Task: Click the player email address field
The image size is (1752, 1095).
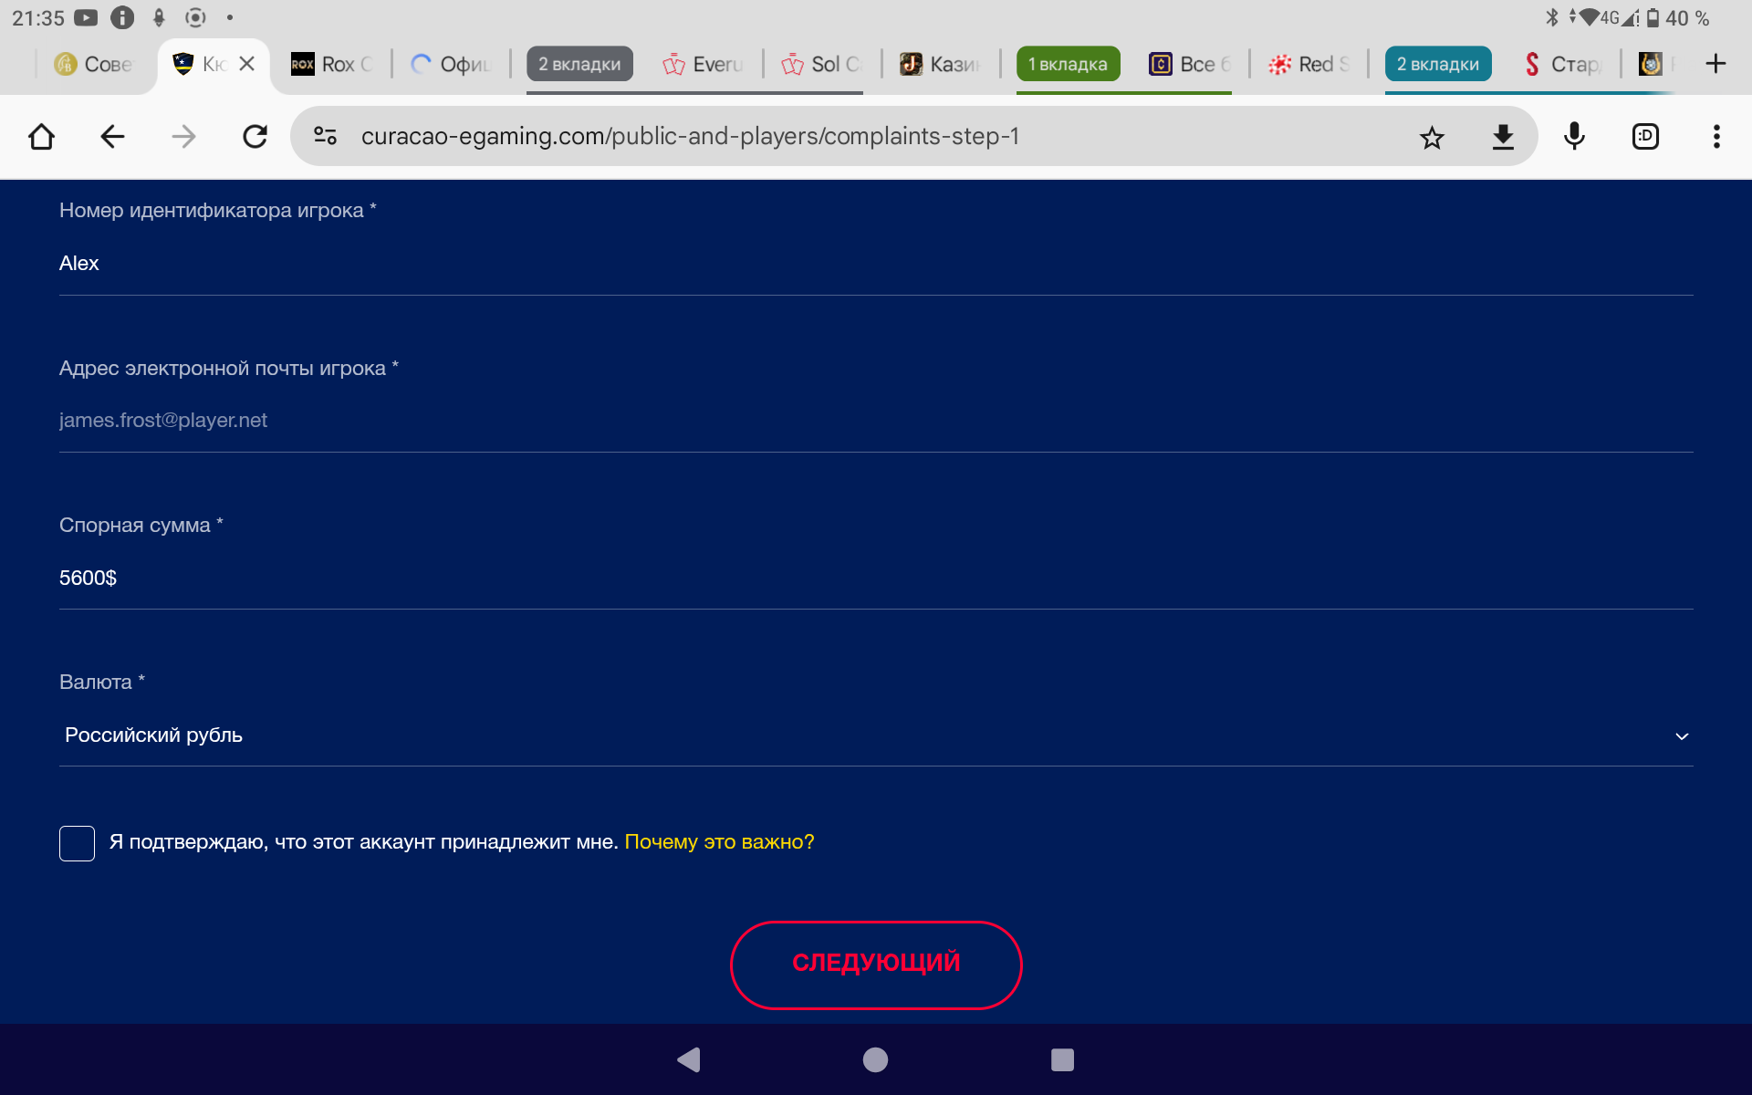Action: (x=876, y=421)
